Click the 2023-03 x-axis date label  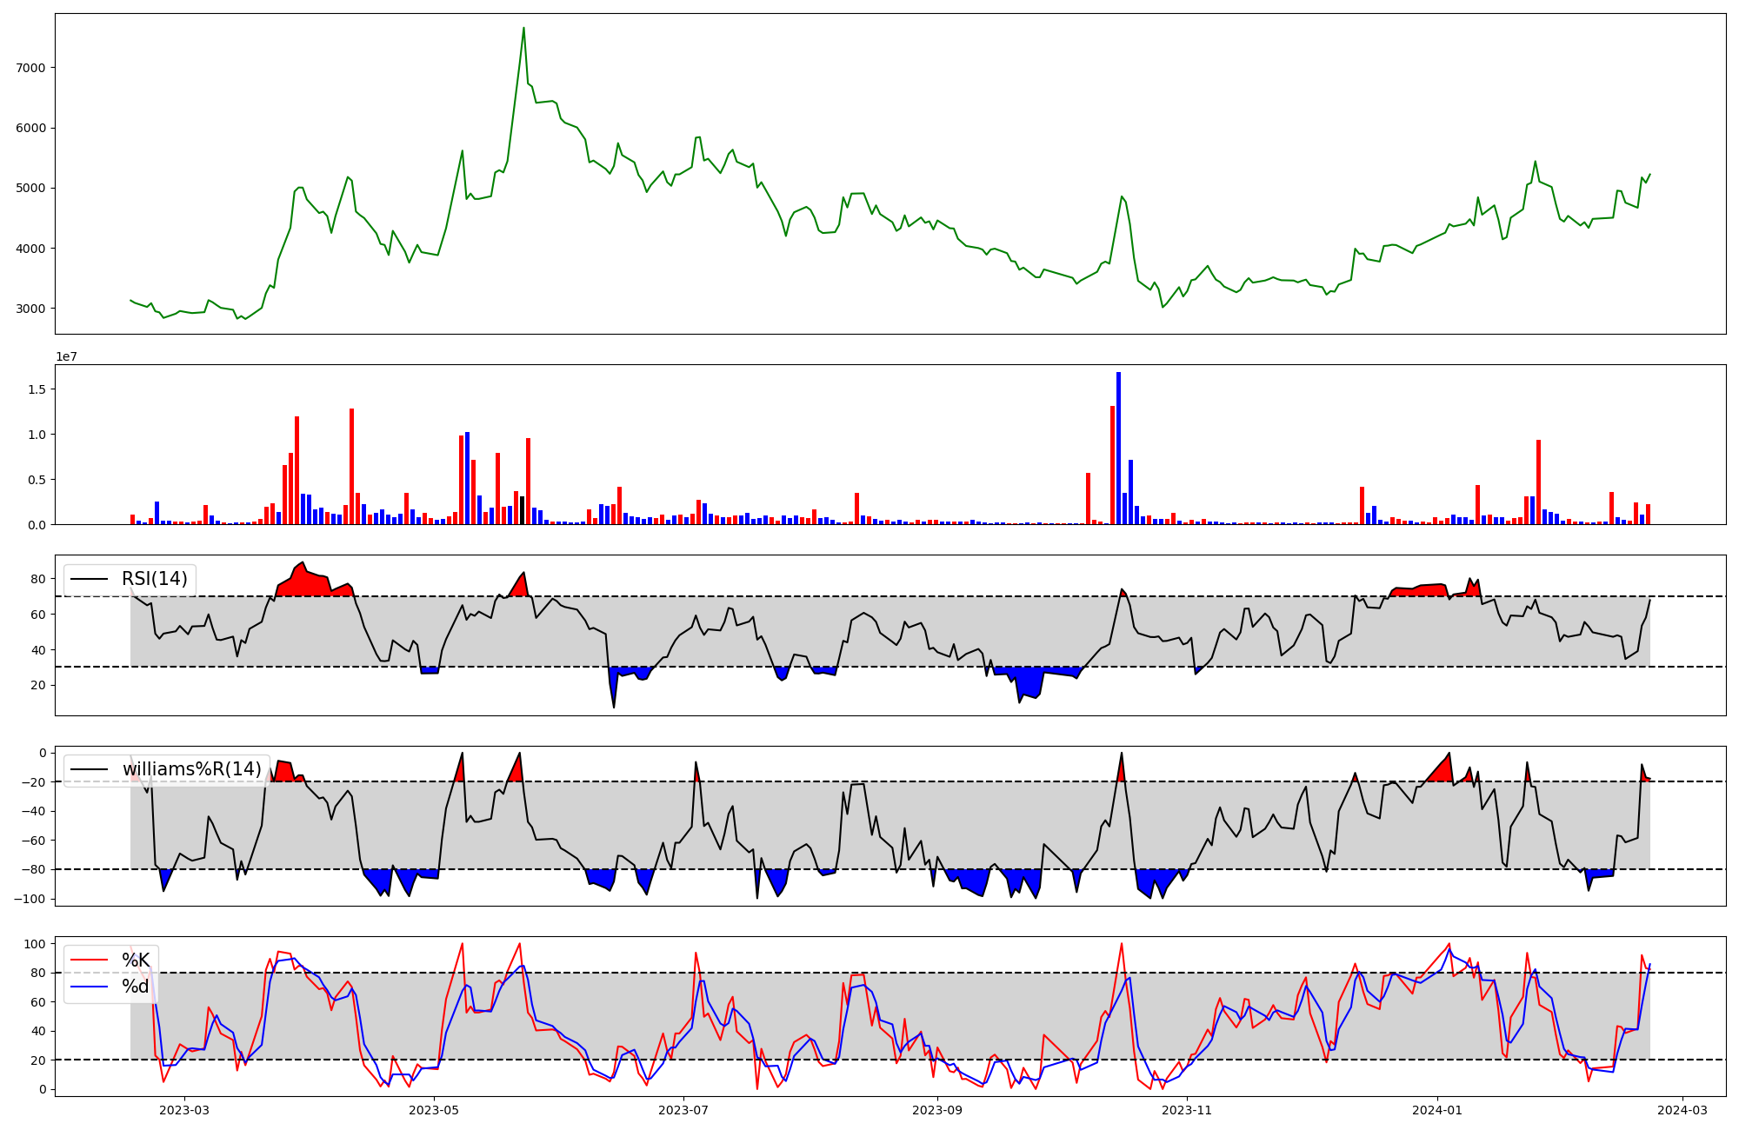pyautogui.click(x=184, y=1110)
